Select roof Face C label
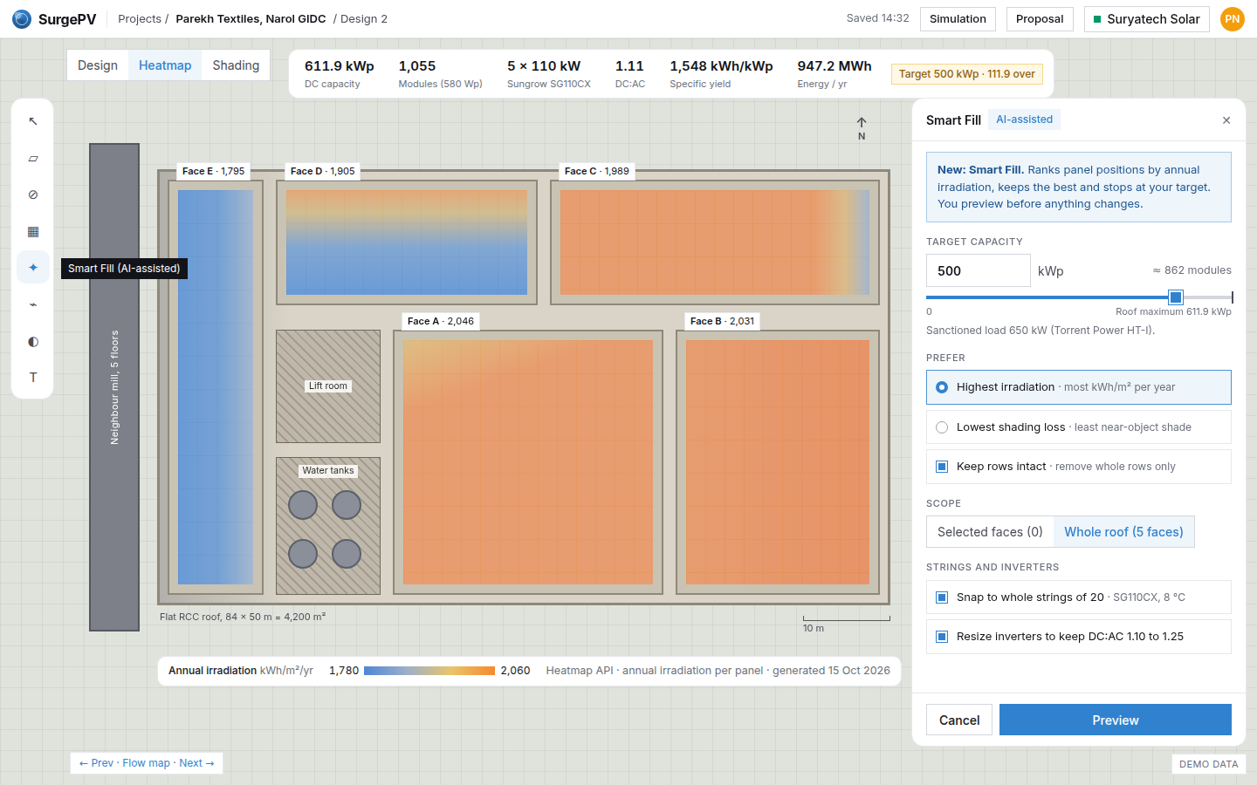Image resolution: width=1257 pixels, height=785 pixels. pyautogui.click(x=597, y=171)
